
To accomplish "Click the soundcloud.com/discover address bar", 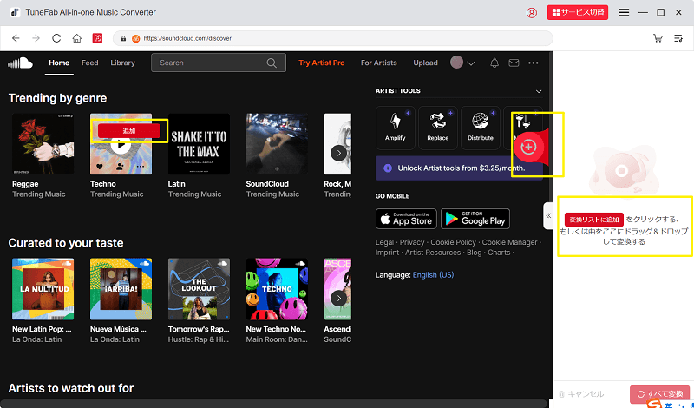I will [333, 38].
